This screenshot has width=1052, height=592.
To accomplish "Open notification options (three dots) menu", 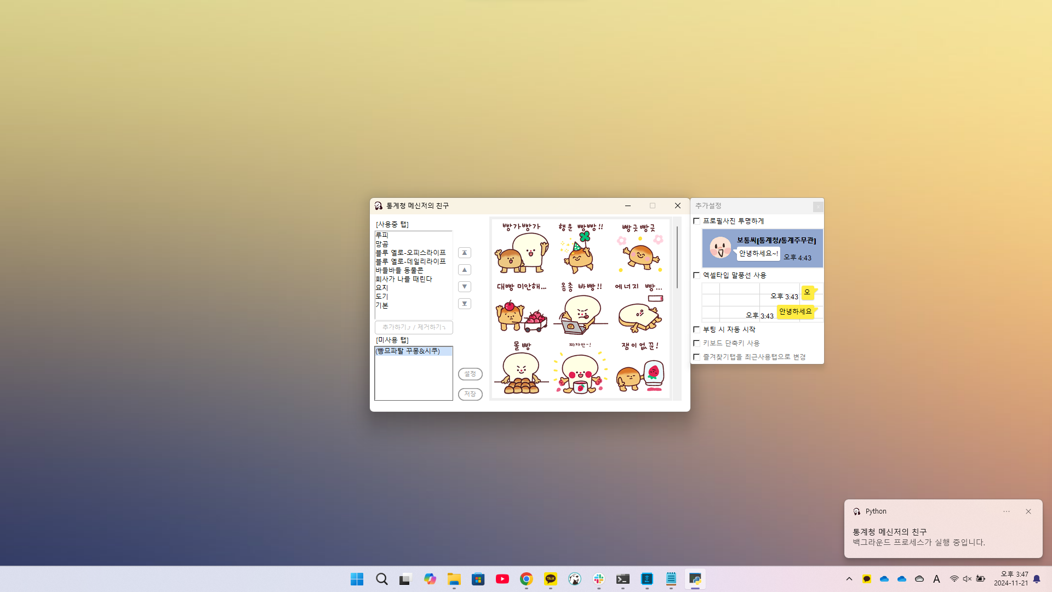I will click(1007, 511).
